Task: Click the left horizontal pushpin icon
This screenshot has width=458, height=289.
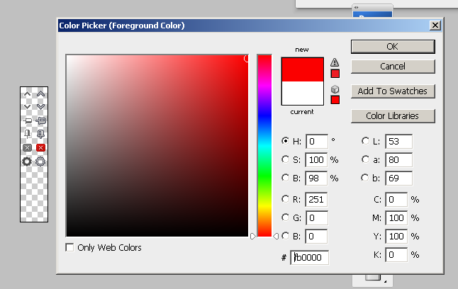Action: point(27,120)
